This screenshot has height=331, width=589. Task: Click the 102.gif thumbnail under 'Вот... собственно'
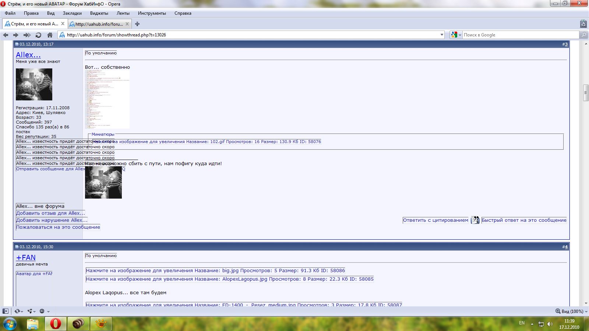click(x=107, y=99)
